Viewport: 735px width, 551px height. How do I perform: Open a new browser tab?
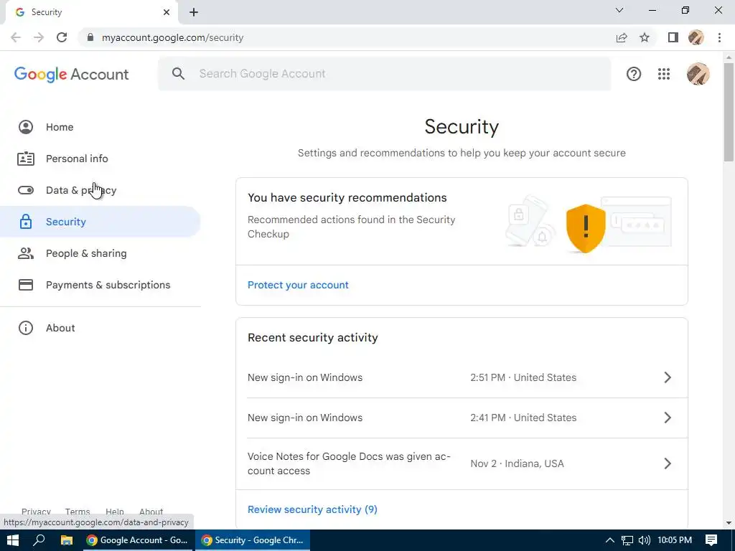point(194,12)
